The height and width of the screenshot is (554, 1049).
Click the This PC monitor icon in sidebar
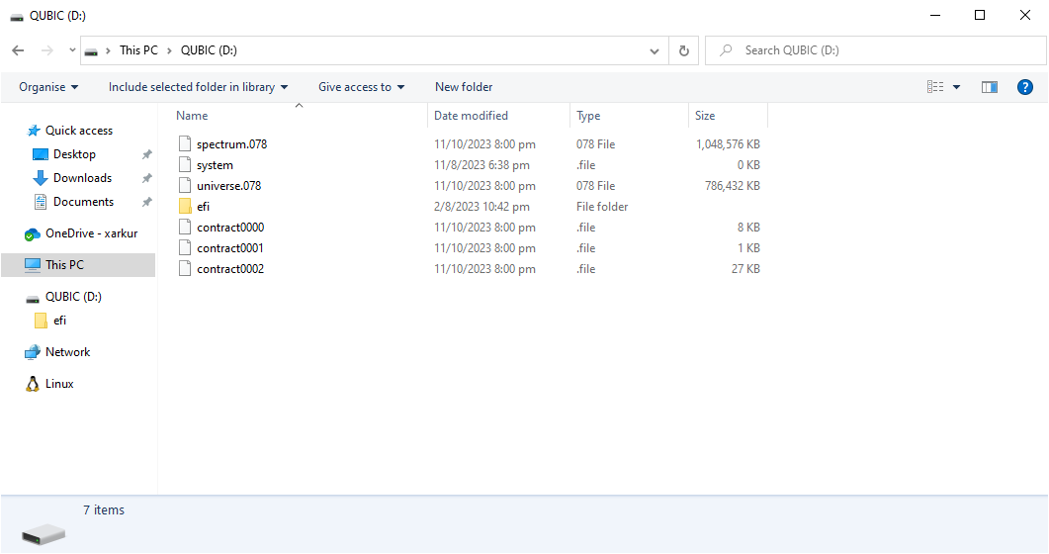32,265
